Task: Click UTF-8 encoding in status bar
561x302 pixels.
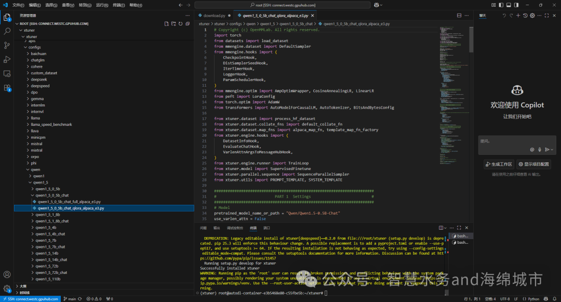Action: point(505,299)
